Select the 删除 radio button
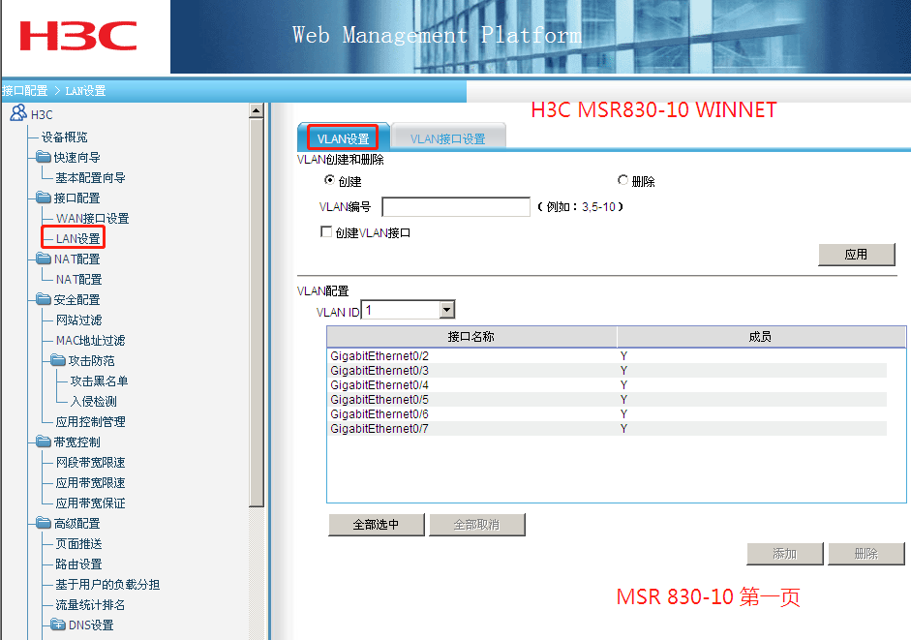Screen dimensions: 911x640 coord(623,181)
